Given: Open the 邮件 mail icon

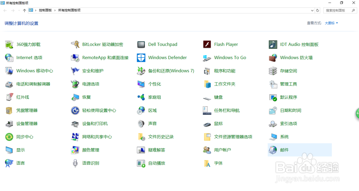Looking at the screenshot, I should pos(273,150).
